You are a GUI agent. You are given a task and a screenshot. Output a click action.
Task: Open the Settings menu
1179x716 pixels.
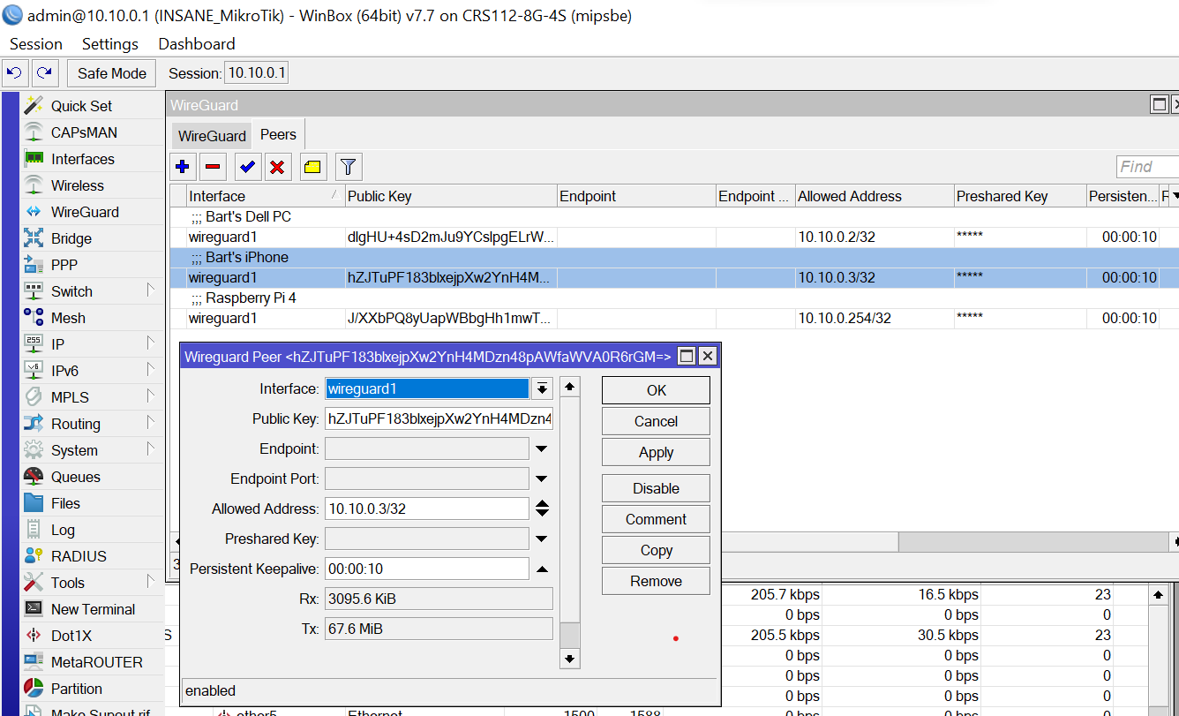110,44
